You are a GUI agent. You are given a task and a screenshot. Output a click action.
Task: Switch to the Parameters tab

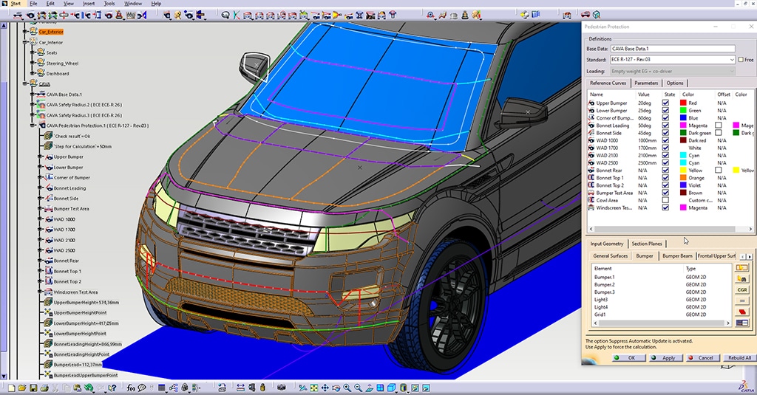[x=646, y=83]
